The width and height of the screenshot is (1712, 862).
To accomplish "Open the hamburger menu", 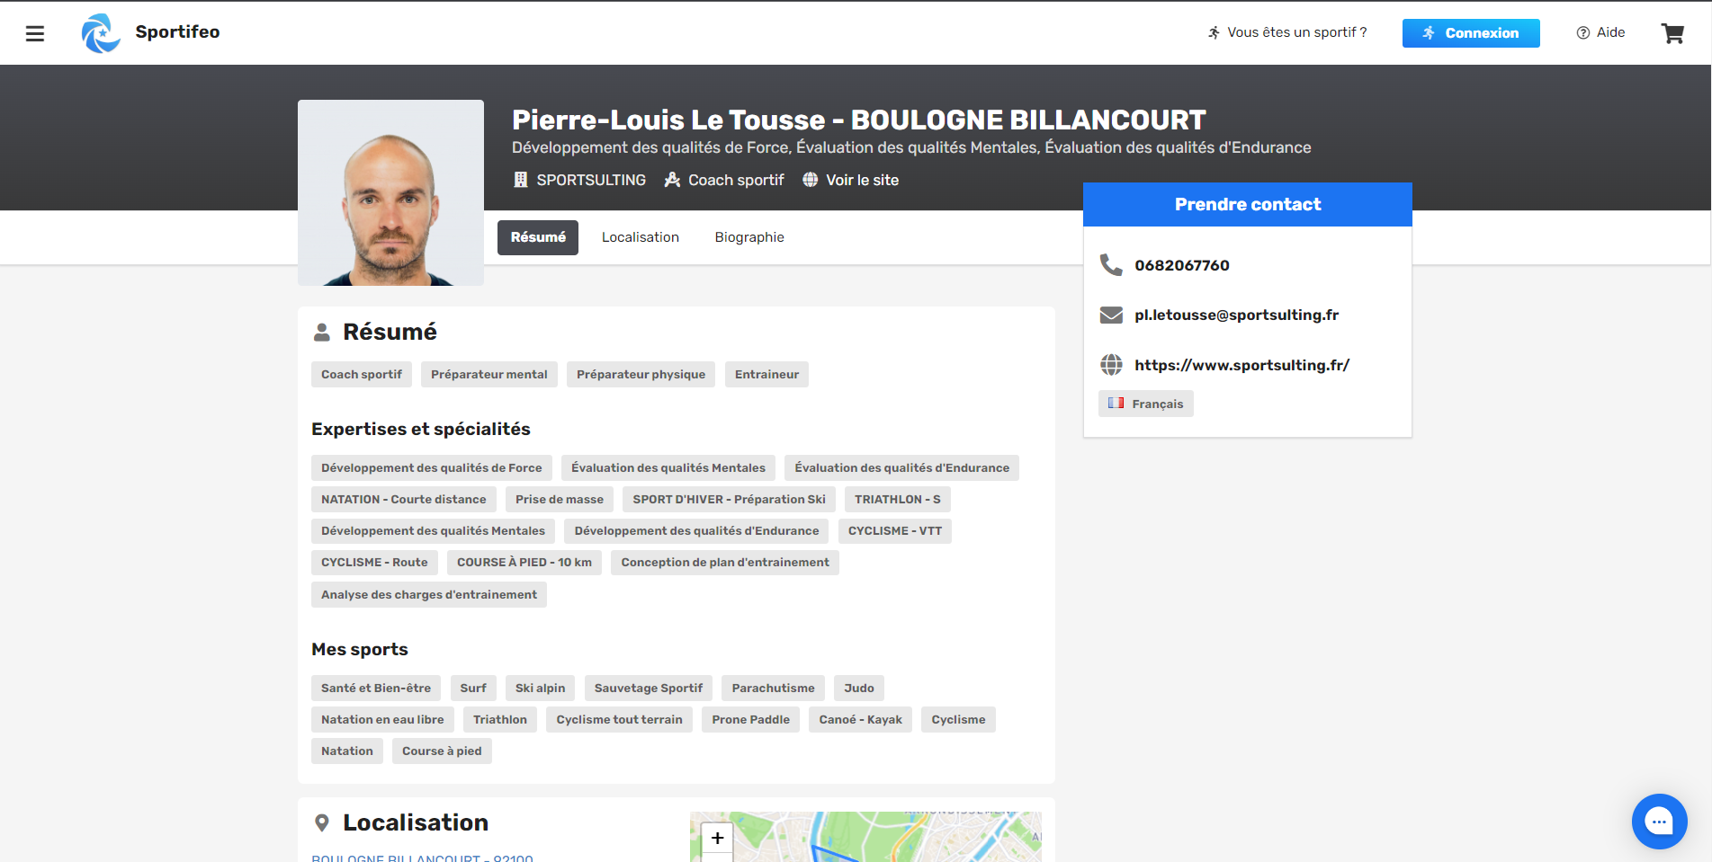I will (x=35, y=33).
